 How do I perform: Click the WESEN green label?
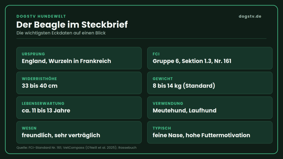click(x=29, y=128)
